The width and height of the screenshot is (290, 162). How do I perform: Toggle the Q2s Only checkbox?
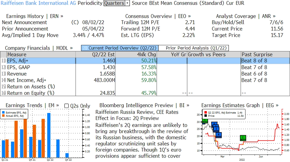click(x=66, y=106)
